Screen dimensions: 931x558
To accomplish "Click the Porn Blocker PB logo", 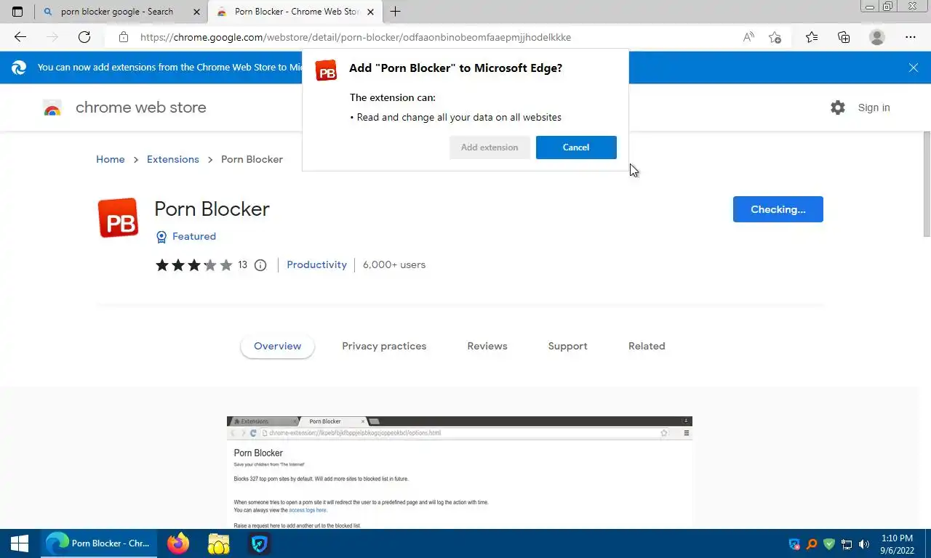I will [118, 218].
